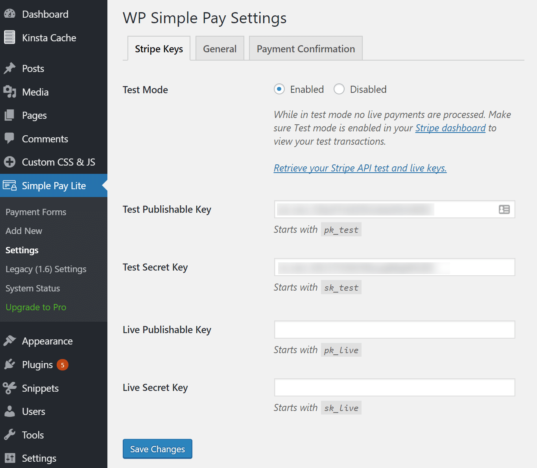
Task: Switch to the General tab
Action: coord(220,48)
